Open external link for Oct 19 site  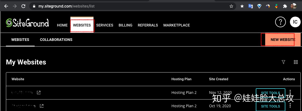[x=42, y=106]
